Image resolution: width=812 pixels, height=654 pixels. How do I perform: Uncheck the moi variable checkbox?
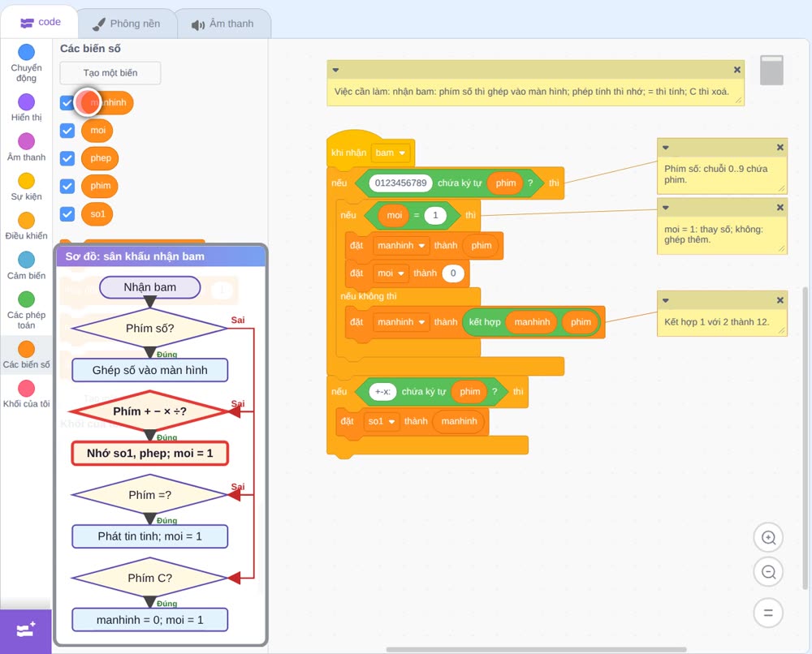tap(67, 131)
